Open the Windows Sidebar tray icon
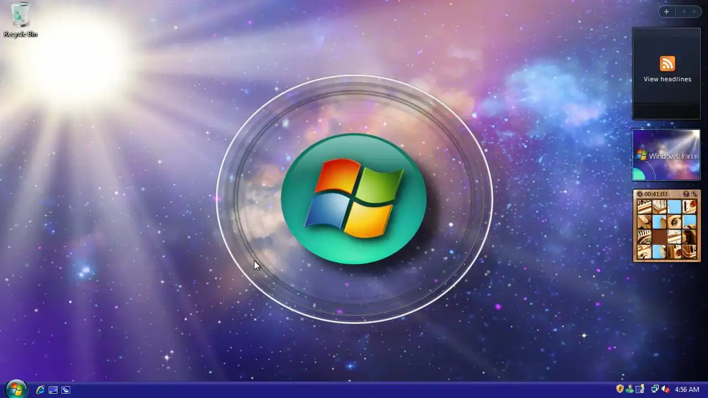This screenshot has width=708, height=398. tap(640, 389)
